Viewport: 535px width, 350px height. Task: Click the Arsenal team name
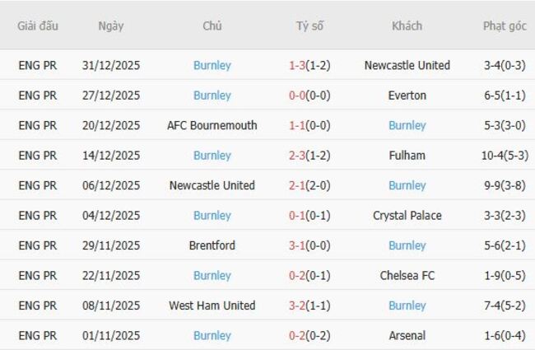407,336
